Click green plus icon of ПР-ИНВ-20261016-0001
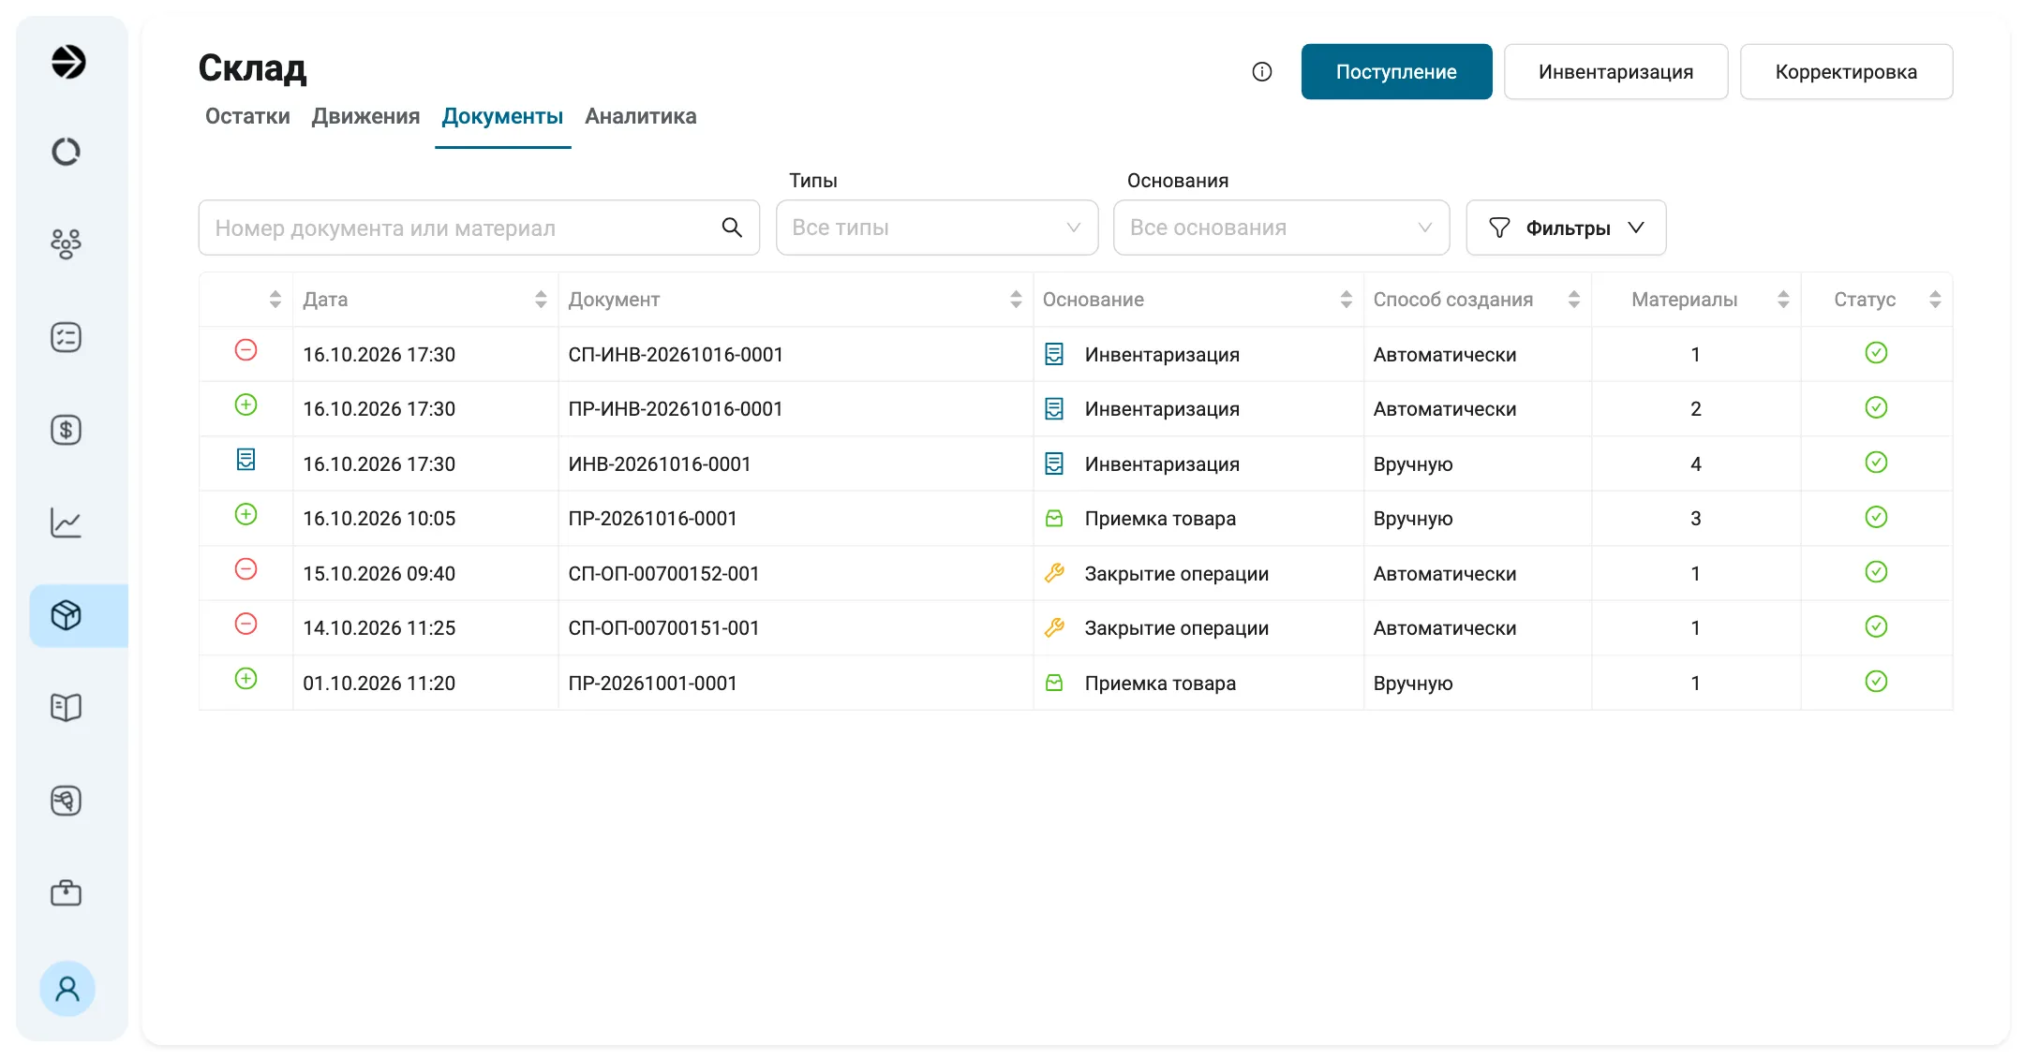2024x1059 pixels. 246,404
